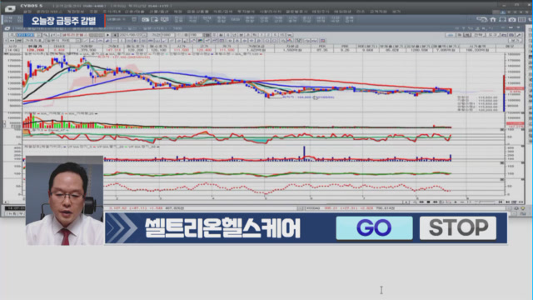Expand the stock code history dropdown
The width and height of the screenshot is (533, 300).
(x=39, y=35)
